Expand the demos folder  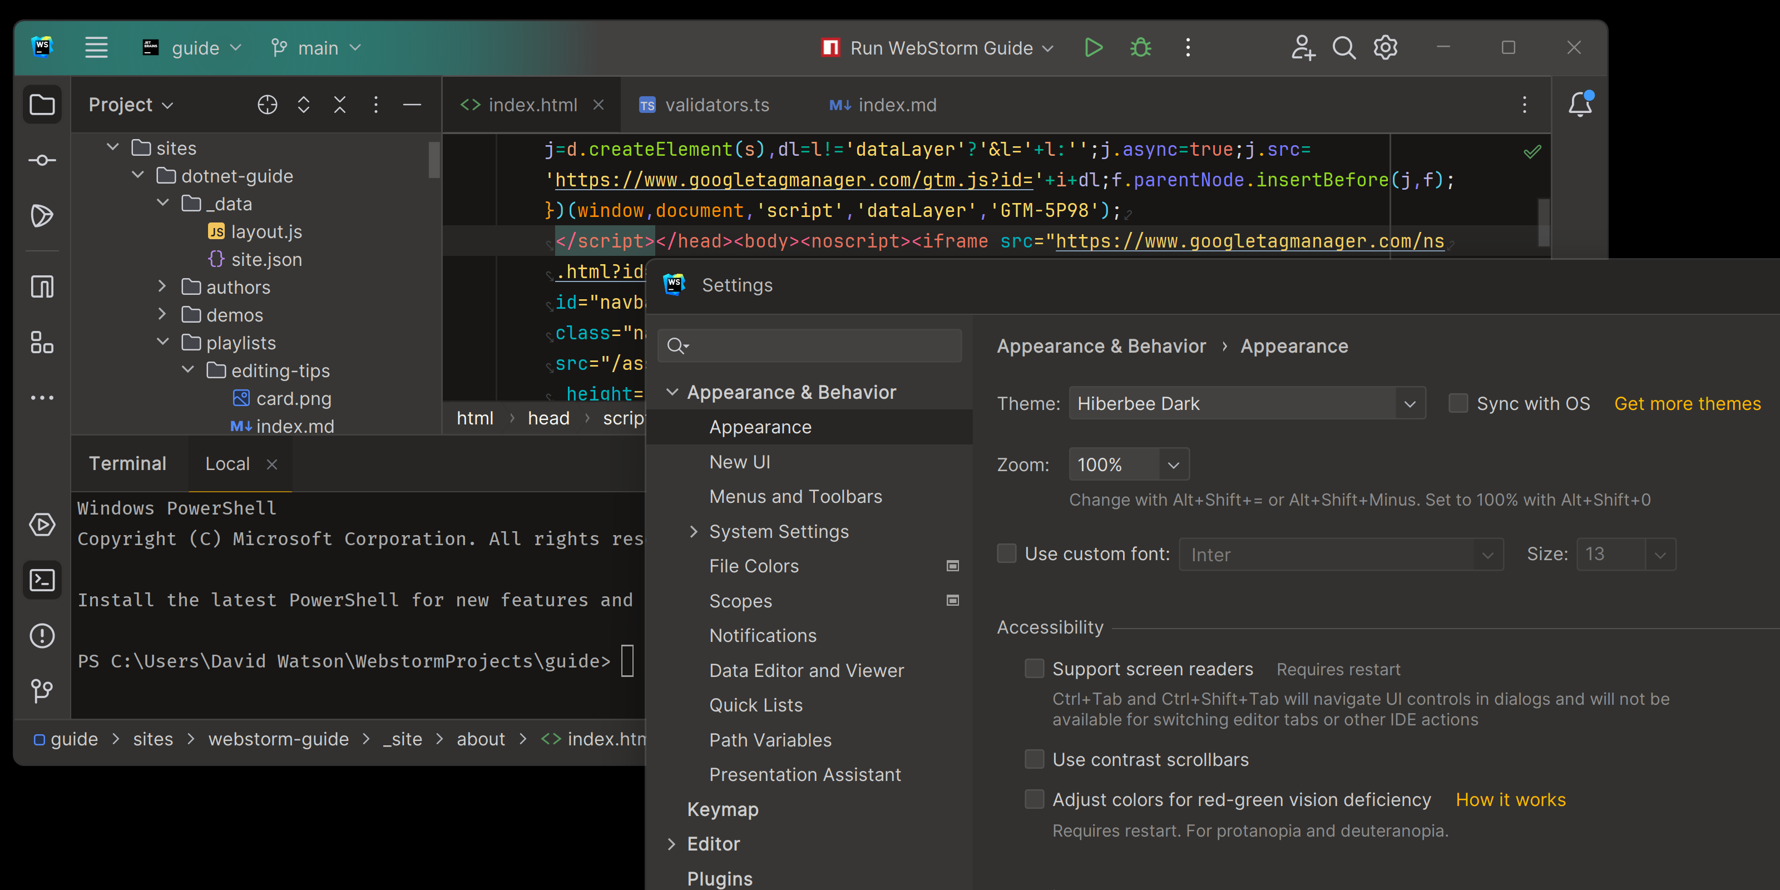click(162, 314)
